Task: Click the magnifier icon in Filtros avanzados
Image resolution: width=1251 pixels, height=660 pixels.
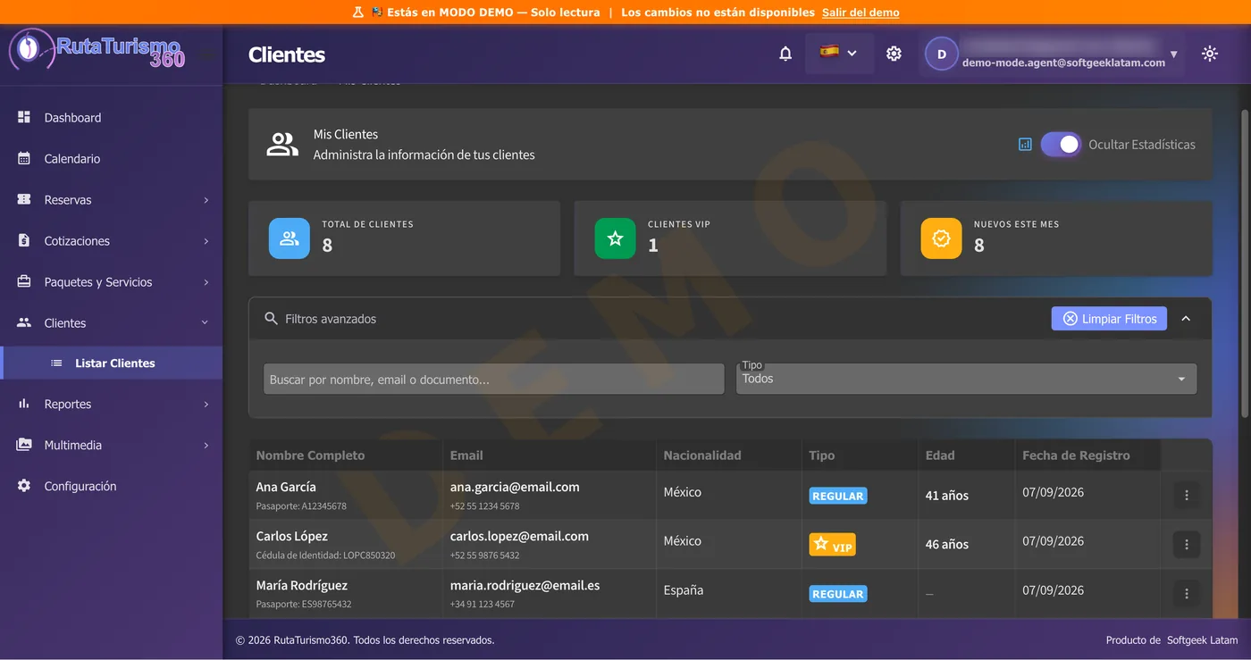Action: pos(271,319)
